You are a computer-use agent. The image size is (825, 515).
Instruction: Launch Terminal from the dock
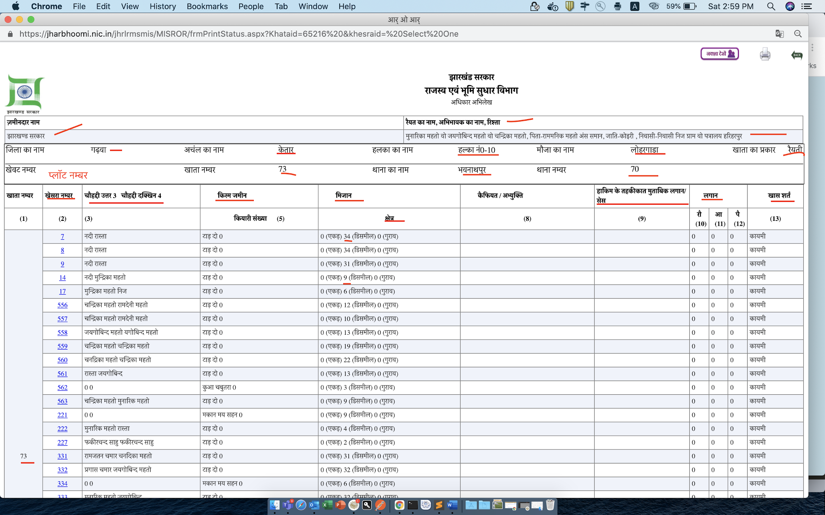point(412,505)
